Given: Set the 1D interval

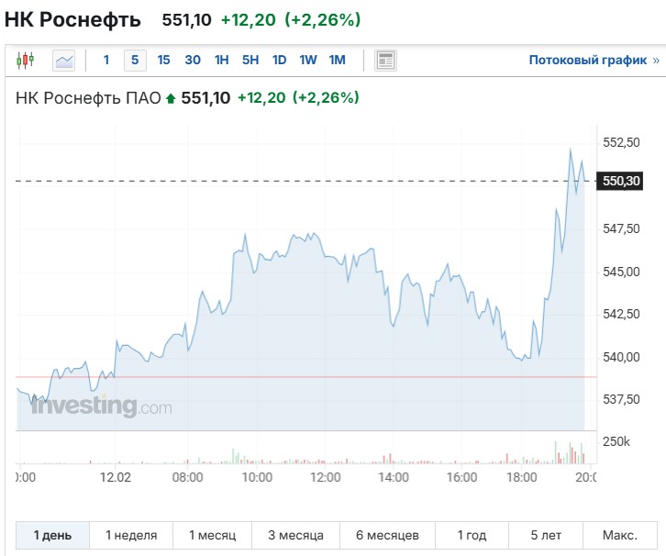Looking at the screenshot, I should click(279, 61).
